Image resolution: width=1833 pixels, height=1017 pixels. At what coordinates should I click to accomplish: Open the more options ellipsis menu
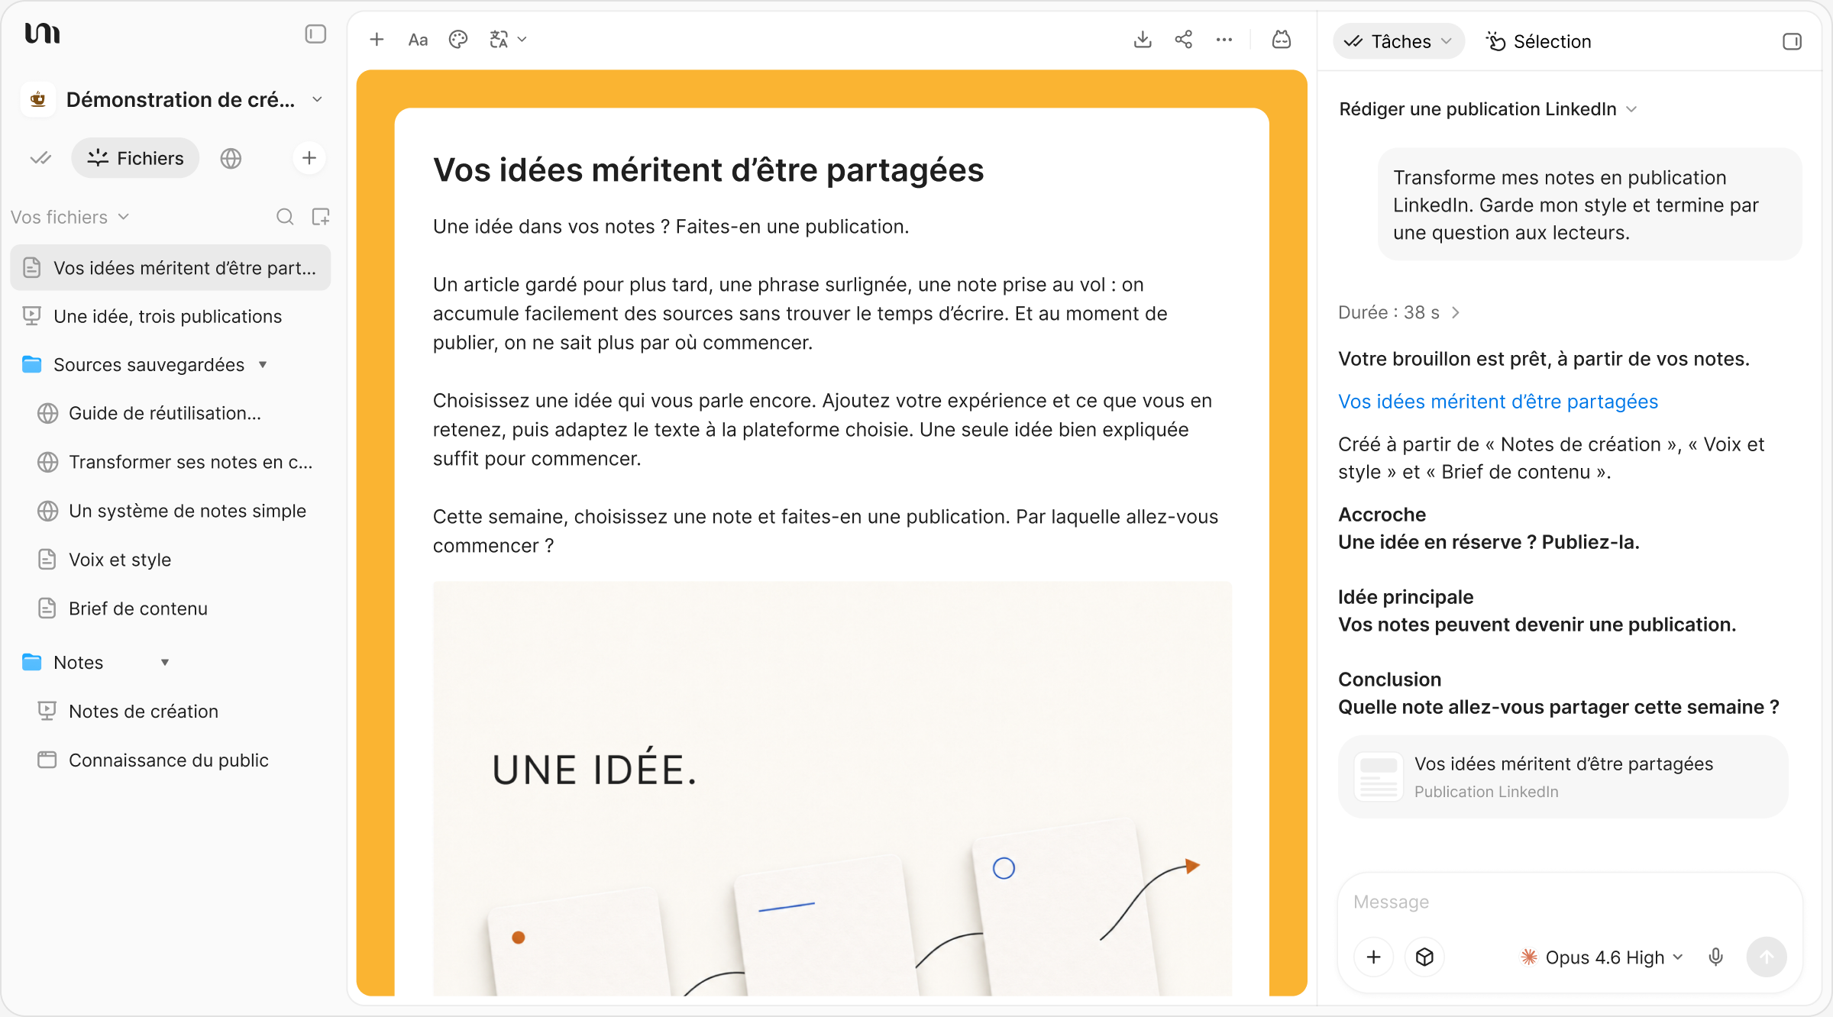pyautogui.click(x=1224, y=40)
